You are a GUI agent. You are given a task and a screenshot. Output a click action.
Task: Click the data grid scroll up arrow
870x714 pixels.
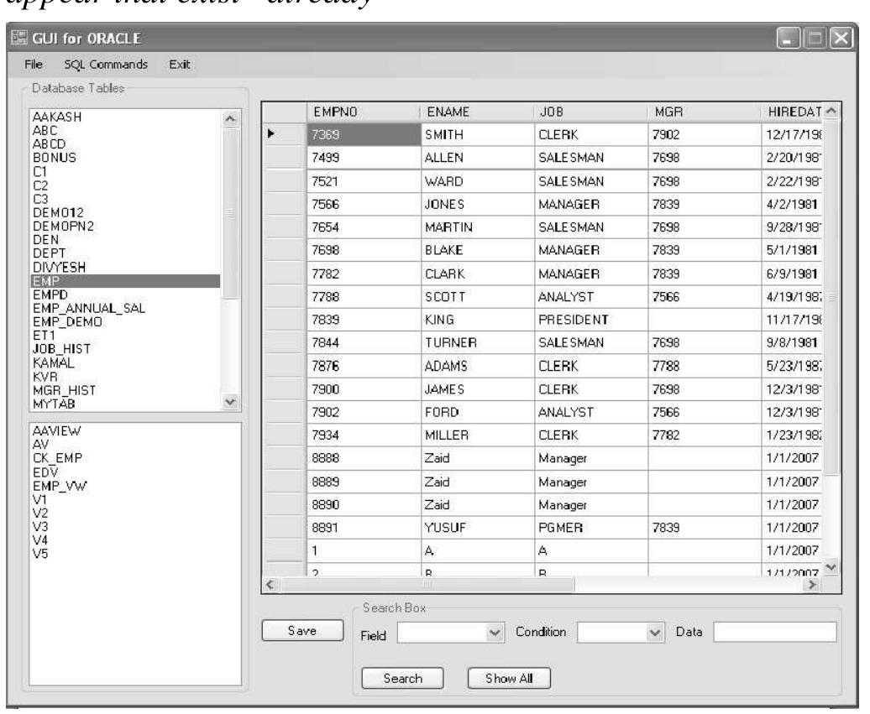[x=831, y=112]
